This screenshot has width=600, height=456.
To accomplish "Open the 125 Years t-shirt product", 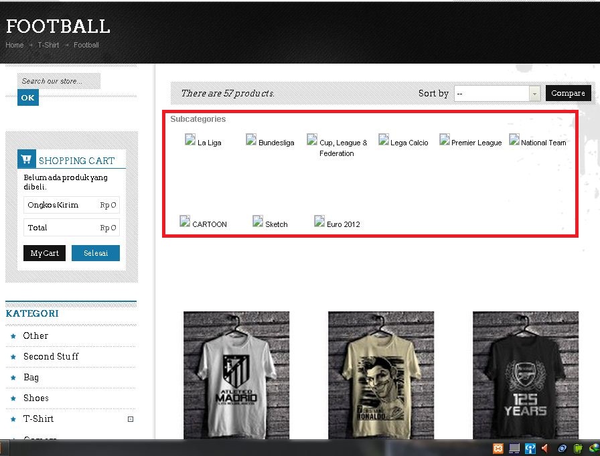I will click(526, 375).
